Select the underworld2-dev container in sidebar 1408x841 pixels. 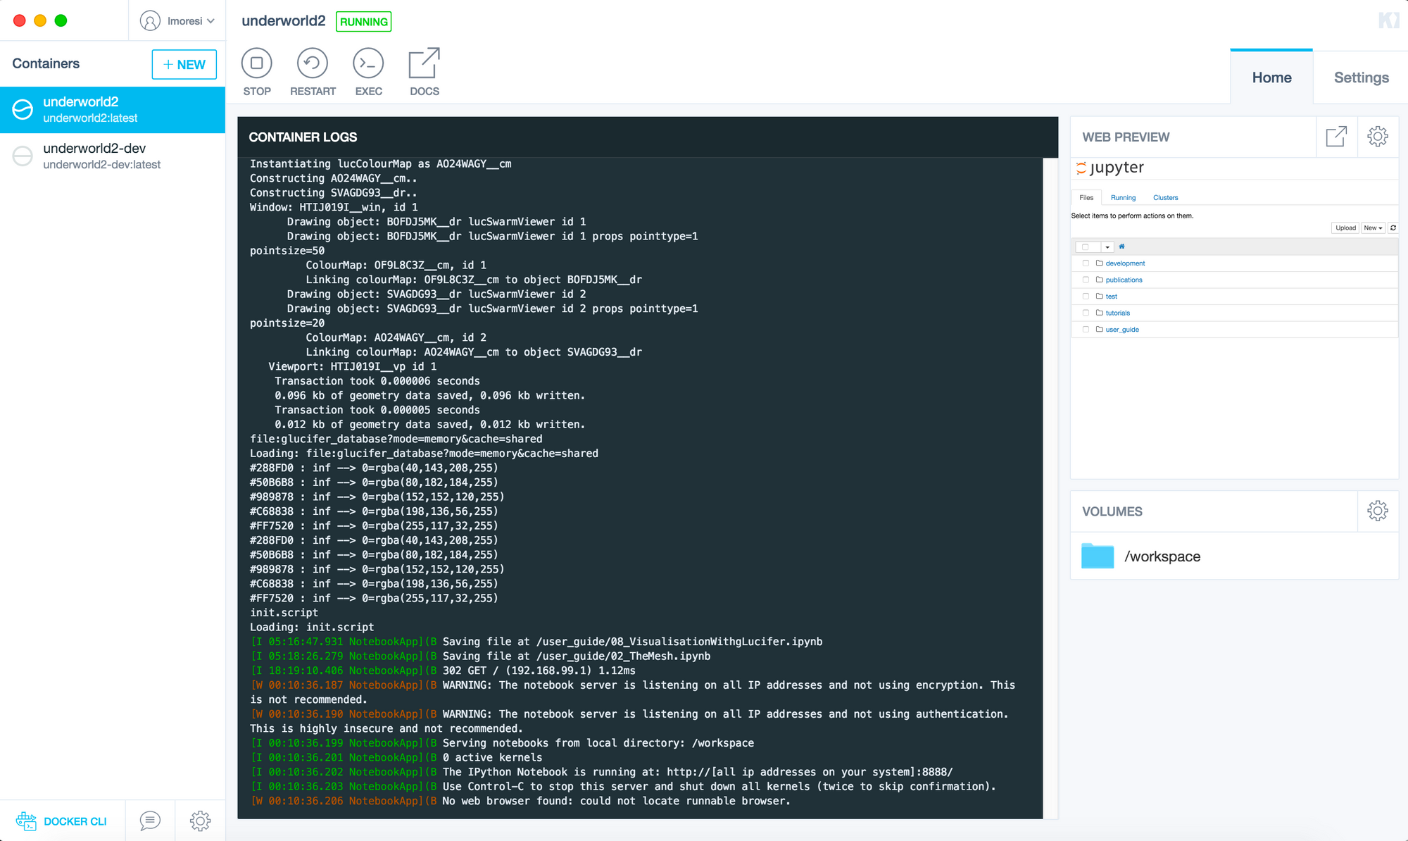pos(113,156)
